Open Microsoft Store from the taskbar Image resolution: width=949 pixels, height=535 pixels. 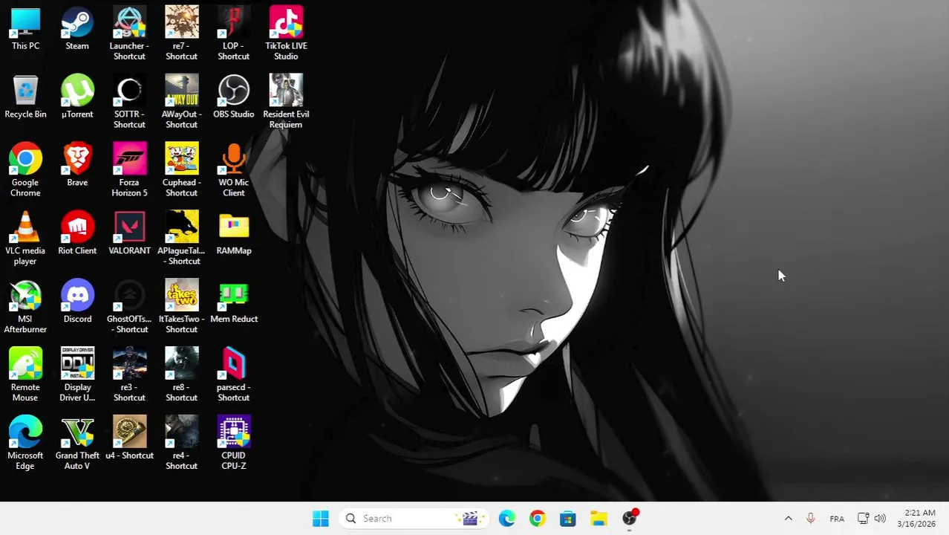(x=568, y=519)
